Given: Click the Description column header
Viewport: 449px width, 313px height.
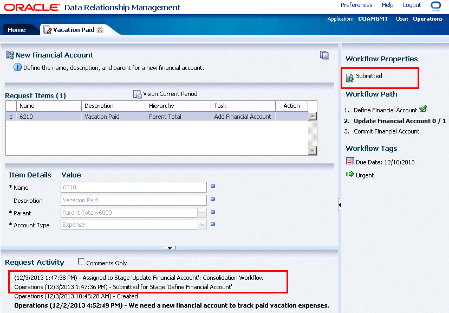Looking at the screenshot, I should click(x=114, y=106).
